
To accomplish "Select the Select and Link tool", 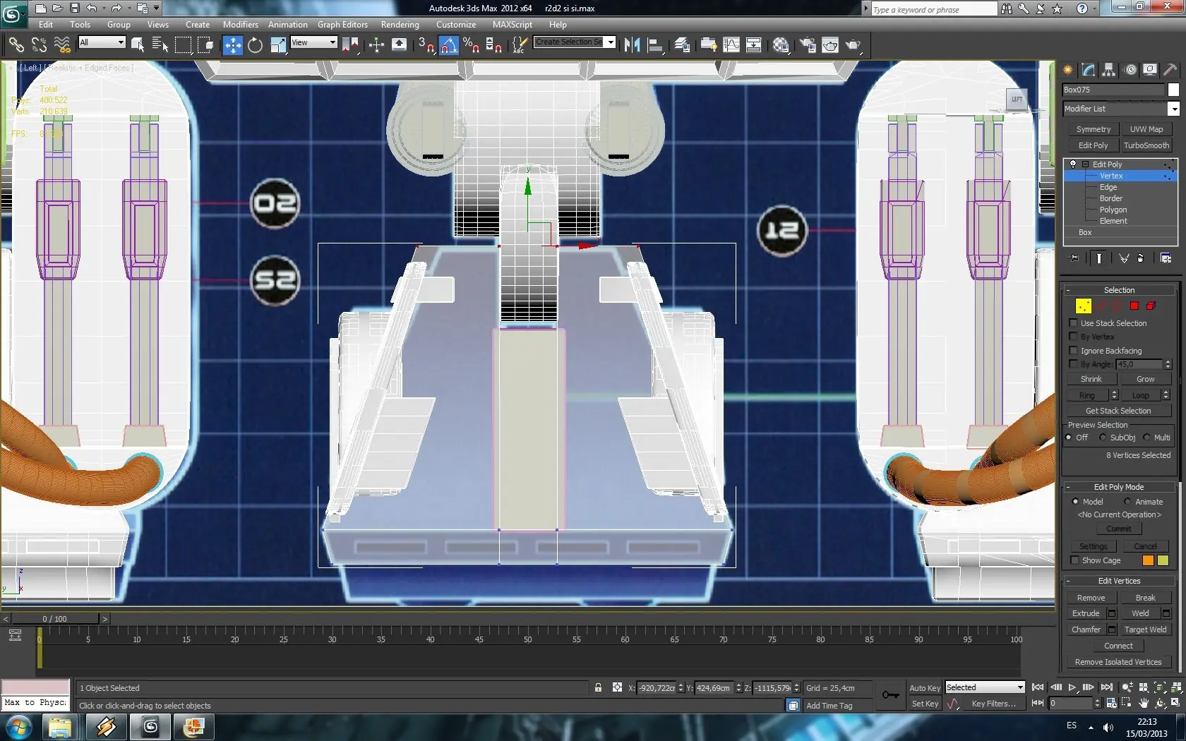I will pos(16,45).
